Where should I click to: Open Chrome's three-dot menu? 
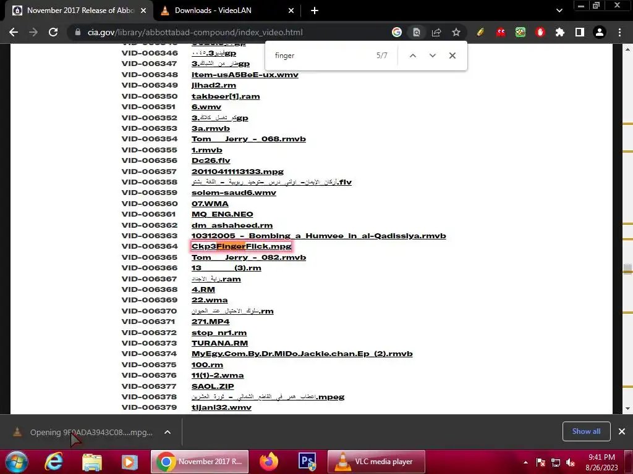tap(619, 32)
